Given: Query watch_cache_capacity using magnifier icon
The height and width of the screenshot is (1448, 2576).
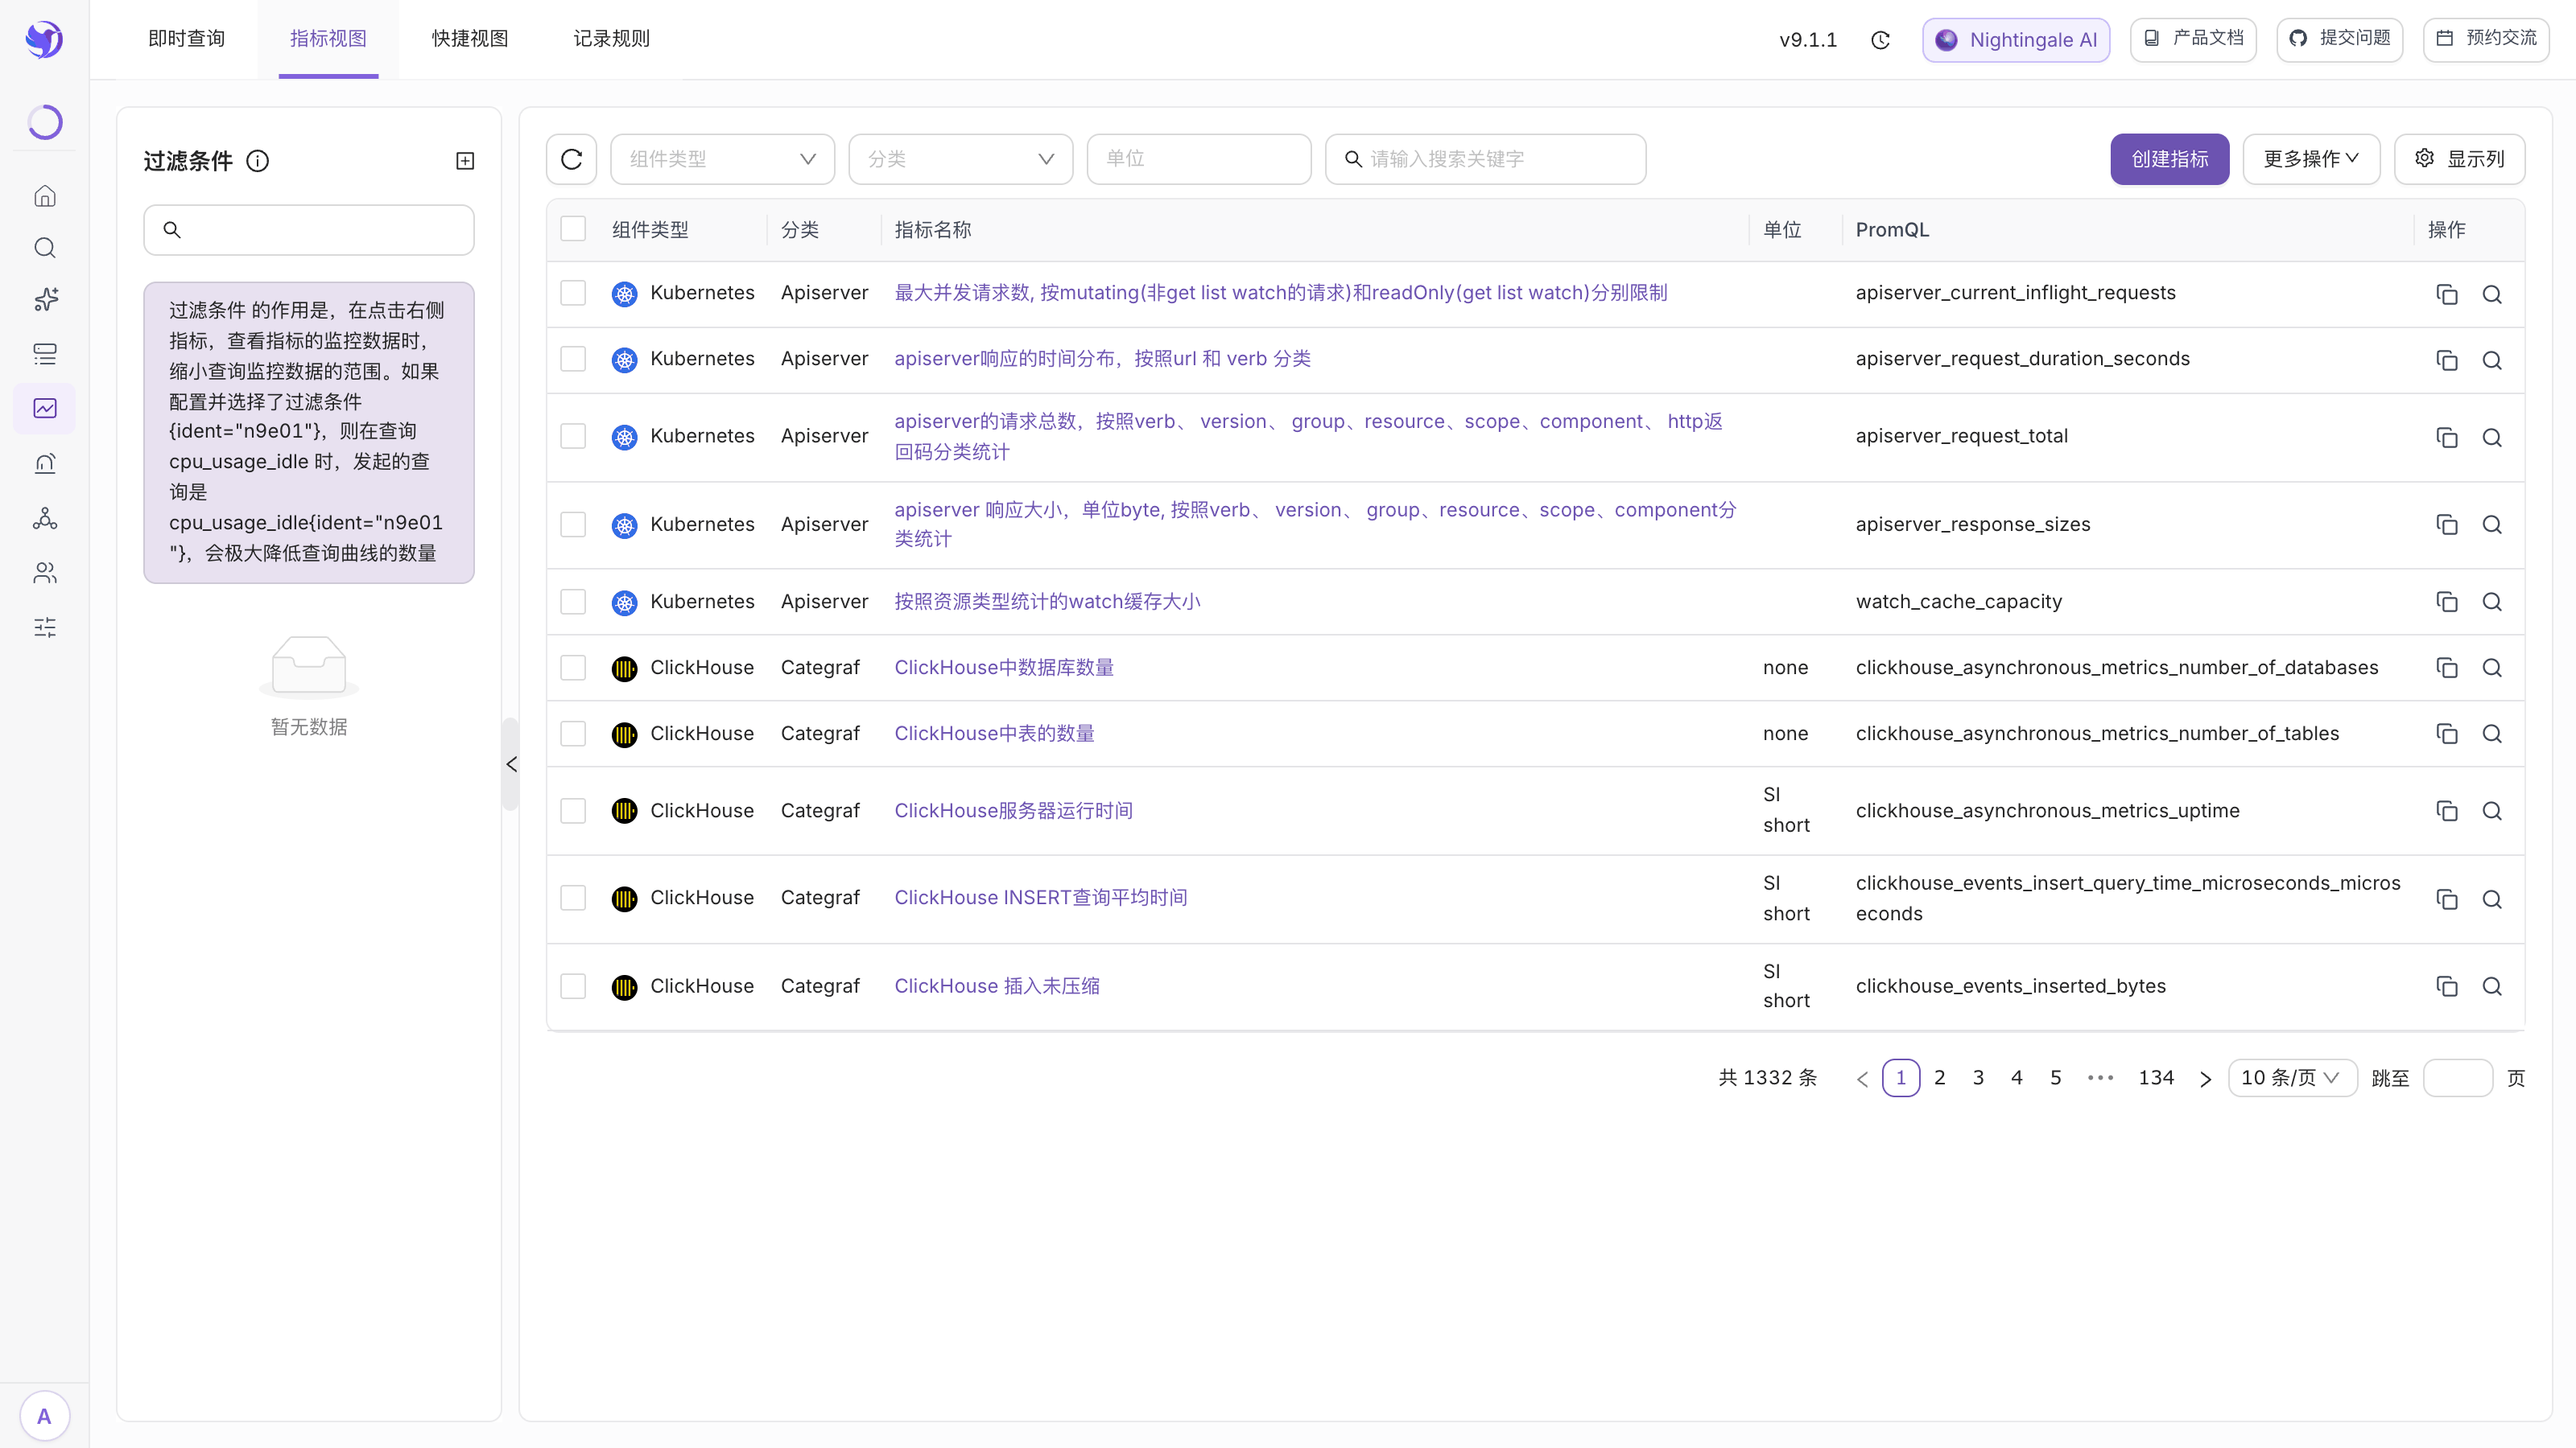Looking at the screenshot, I should pos(2492,602).
